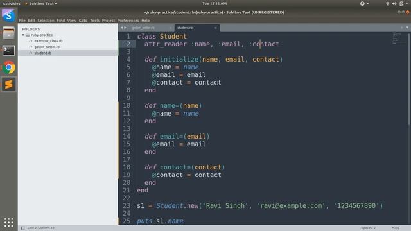Open the View menu
411x231 pixels.
pyautogui.click(x=71, y=21)
